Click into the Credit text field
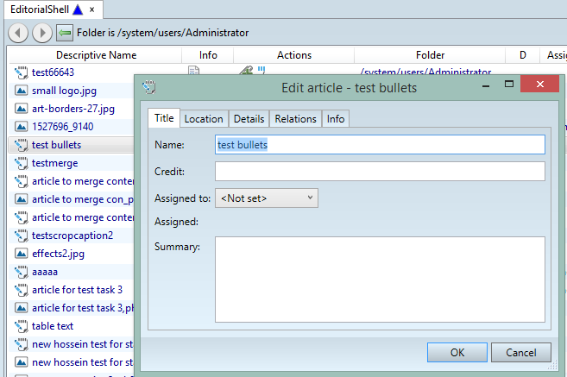The image size is (567, 377). (380, 172)
